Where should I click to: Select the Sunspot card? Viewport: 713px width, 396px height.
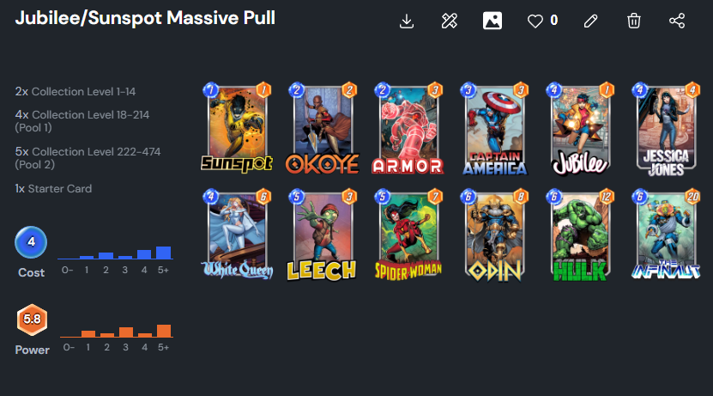click(x=237, y=128)
